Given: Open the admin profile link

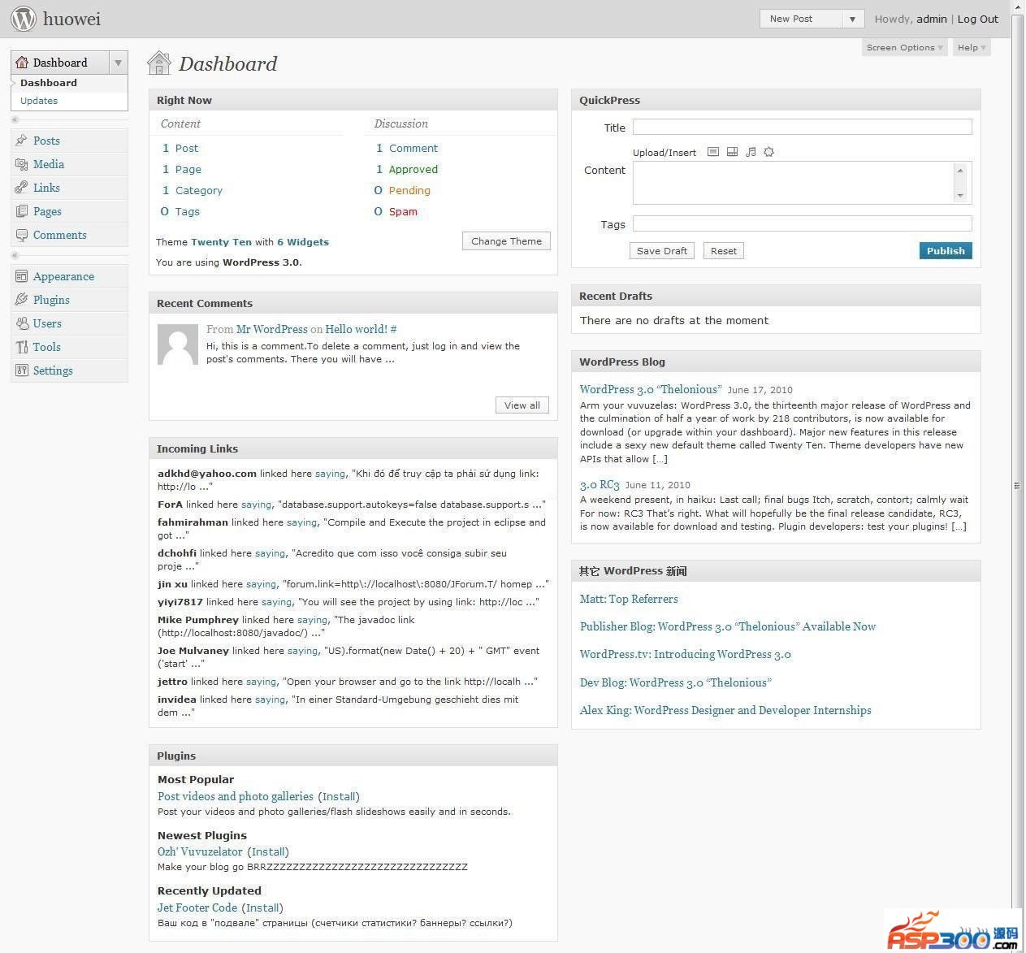Looking at the screenshot, I should coord(932,19).
